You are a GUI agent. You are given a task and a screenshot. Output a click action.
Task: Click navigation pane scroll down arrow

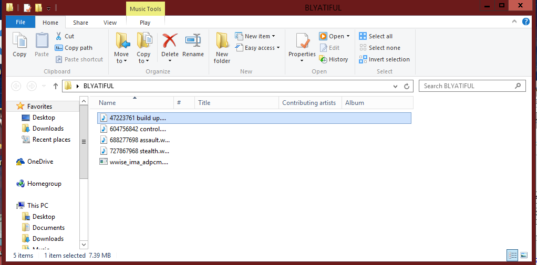click(84, 245)
